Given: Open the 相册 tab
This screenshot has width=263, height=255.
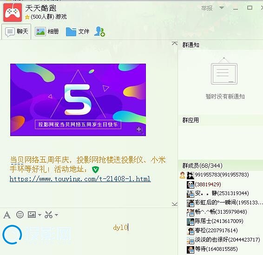Looking at the screenshot, I should 47,32.
